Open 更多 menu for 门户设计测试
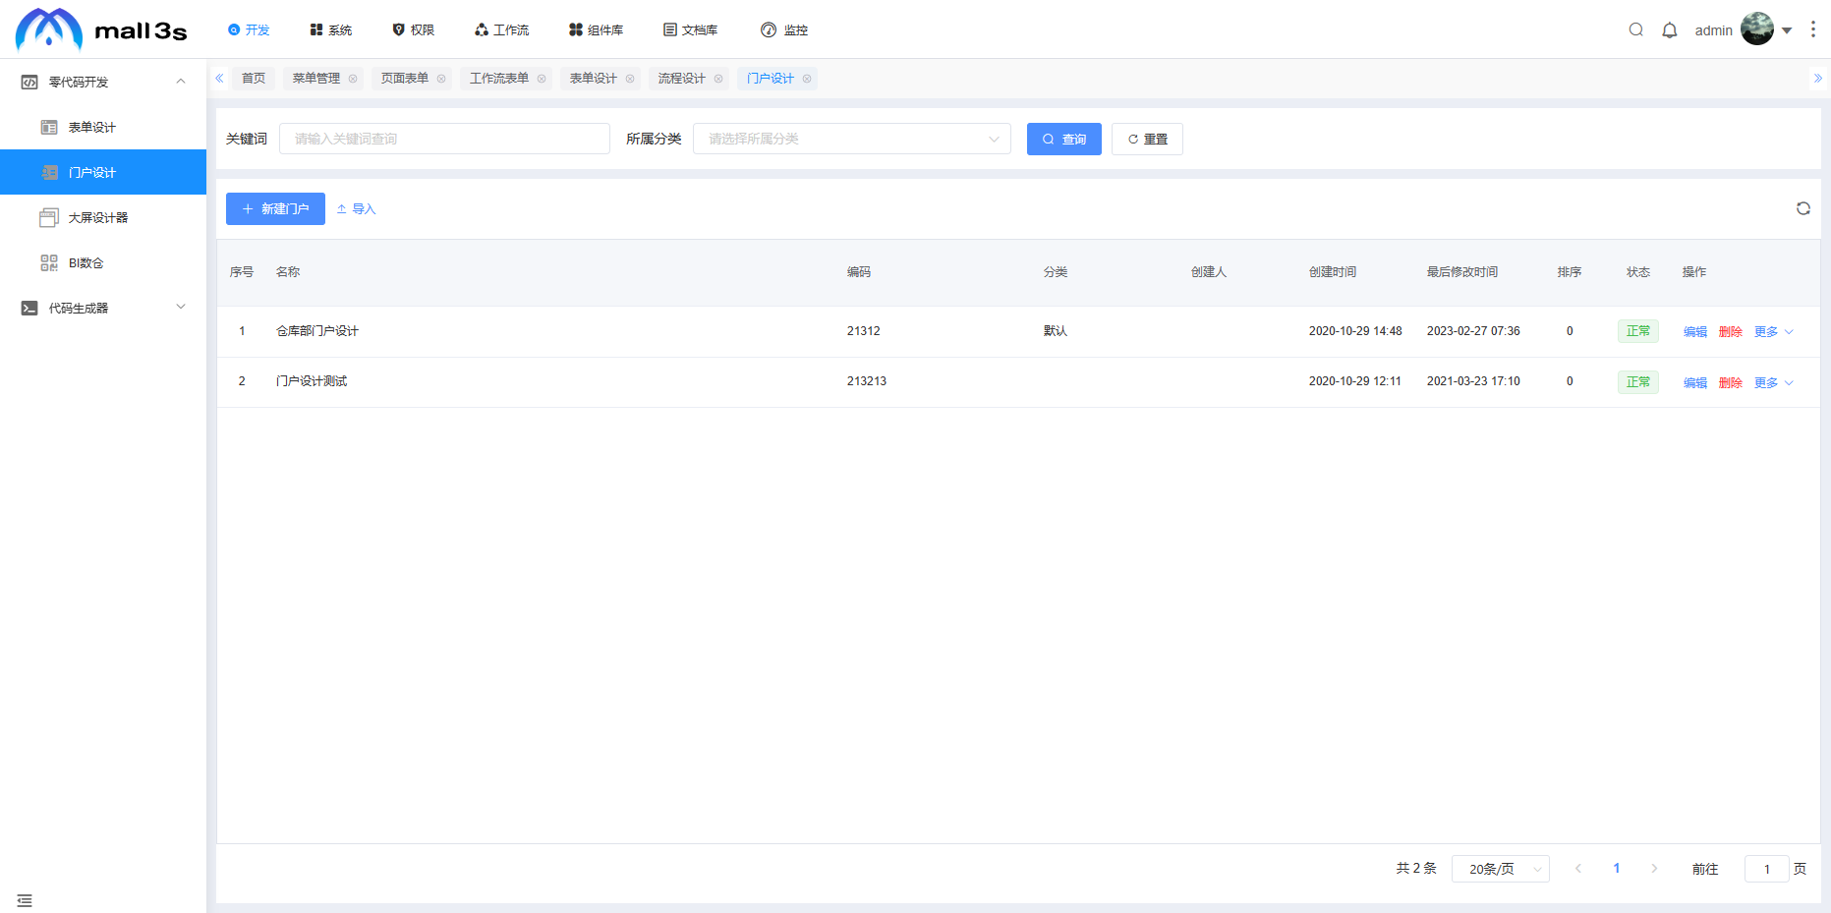1831x913 pixels. (1774, 383)
